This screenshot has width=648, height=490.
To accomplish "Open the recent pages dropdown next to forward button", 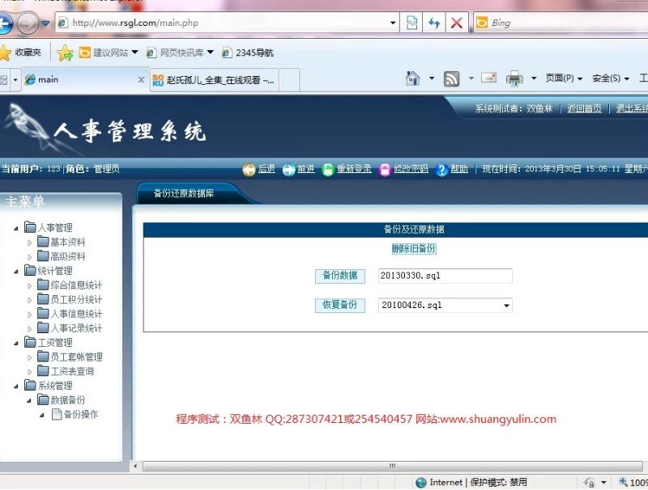I will click(45, 23).
